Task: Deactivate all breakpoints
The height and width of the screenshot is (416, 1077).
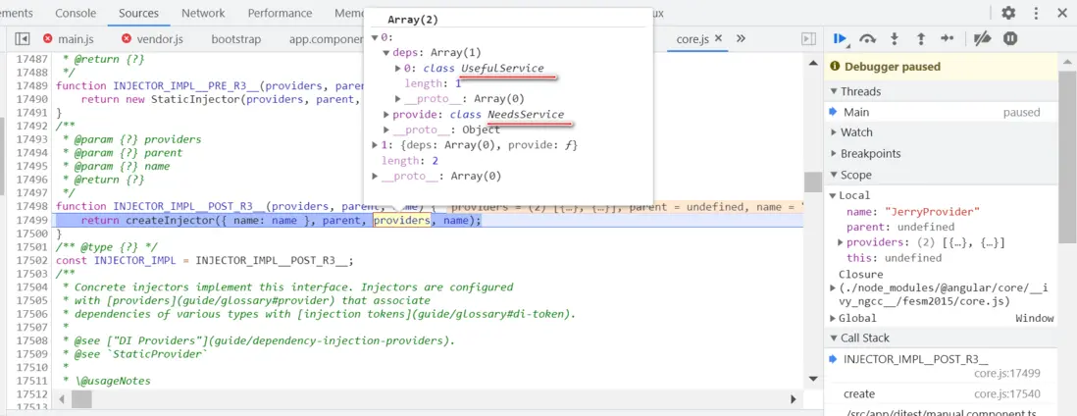Action: point(982,38)
